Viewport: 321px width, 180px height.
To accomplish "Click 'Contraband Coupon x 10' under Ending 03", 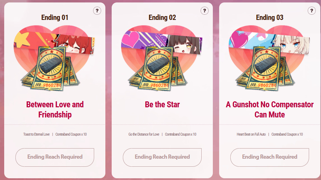I will point(287,134).
